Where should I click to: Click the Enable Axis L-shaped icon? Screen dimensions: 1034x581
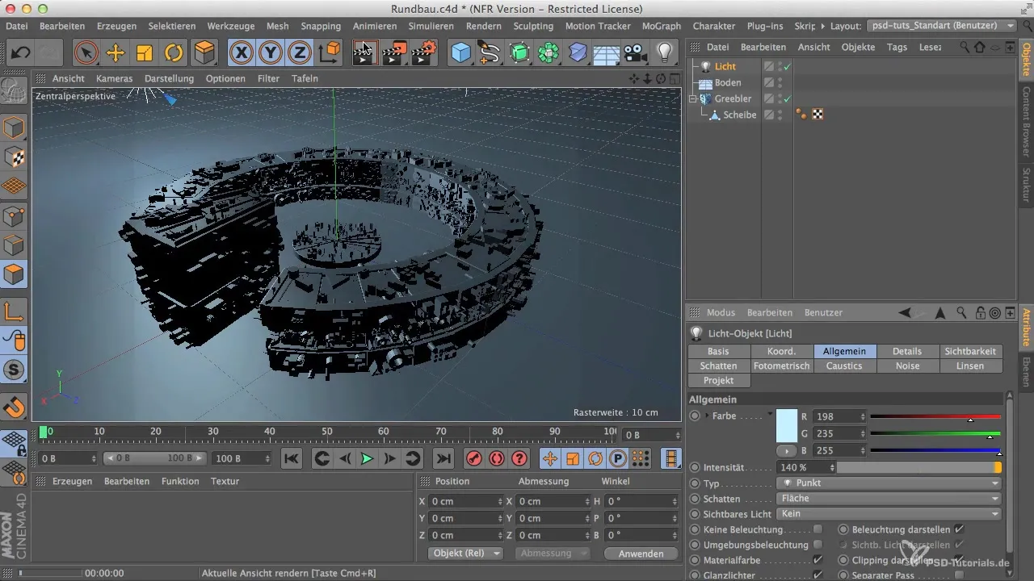(15, 311)
